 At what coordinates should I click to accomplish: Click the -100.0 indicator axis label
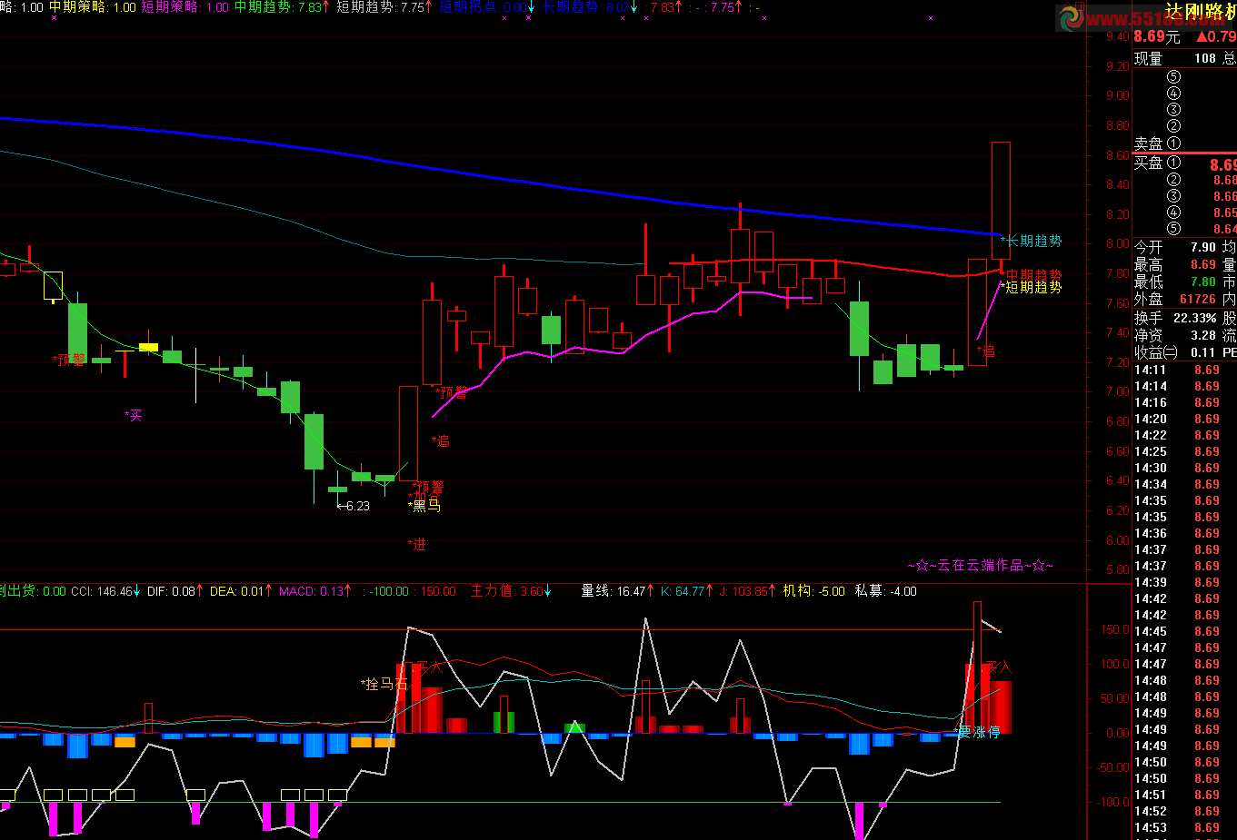1112,802
